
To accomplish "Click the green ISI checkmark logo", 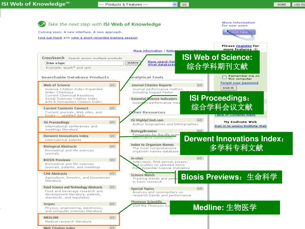I will click(42, 24).
